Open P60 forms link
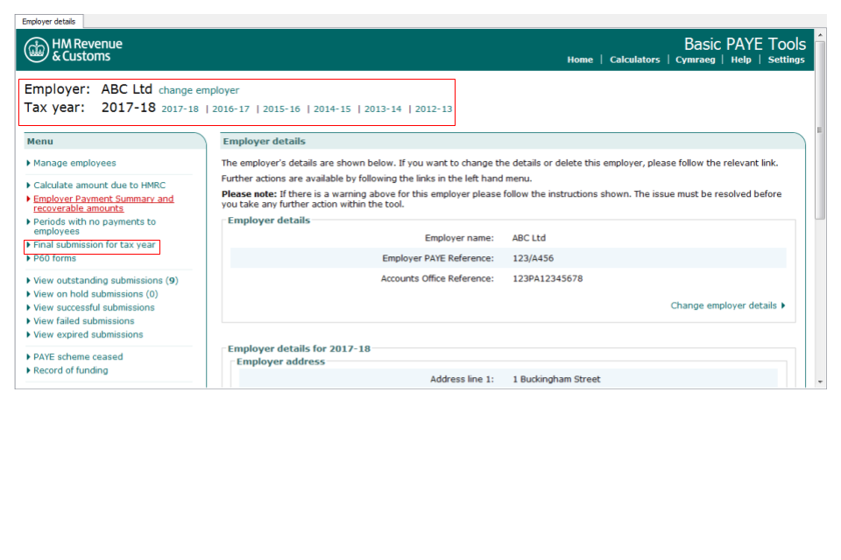841x560 pixels. tap(54, 258)
